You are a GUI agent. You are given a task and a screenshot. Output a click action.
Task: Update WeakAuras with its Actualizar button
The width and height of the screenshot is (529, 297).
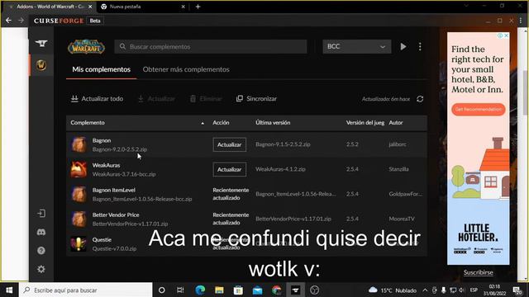(230, 169)
